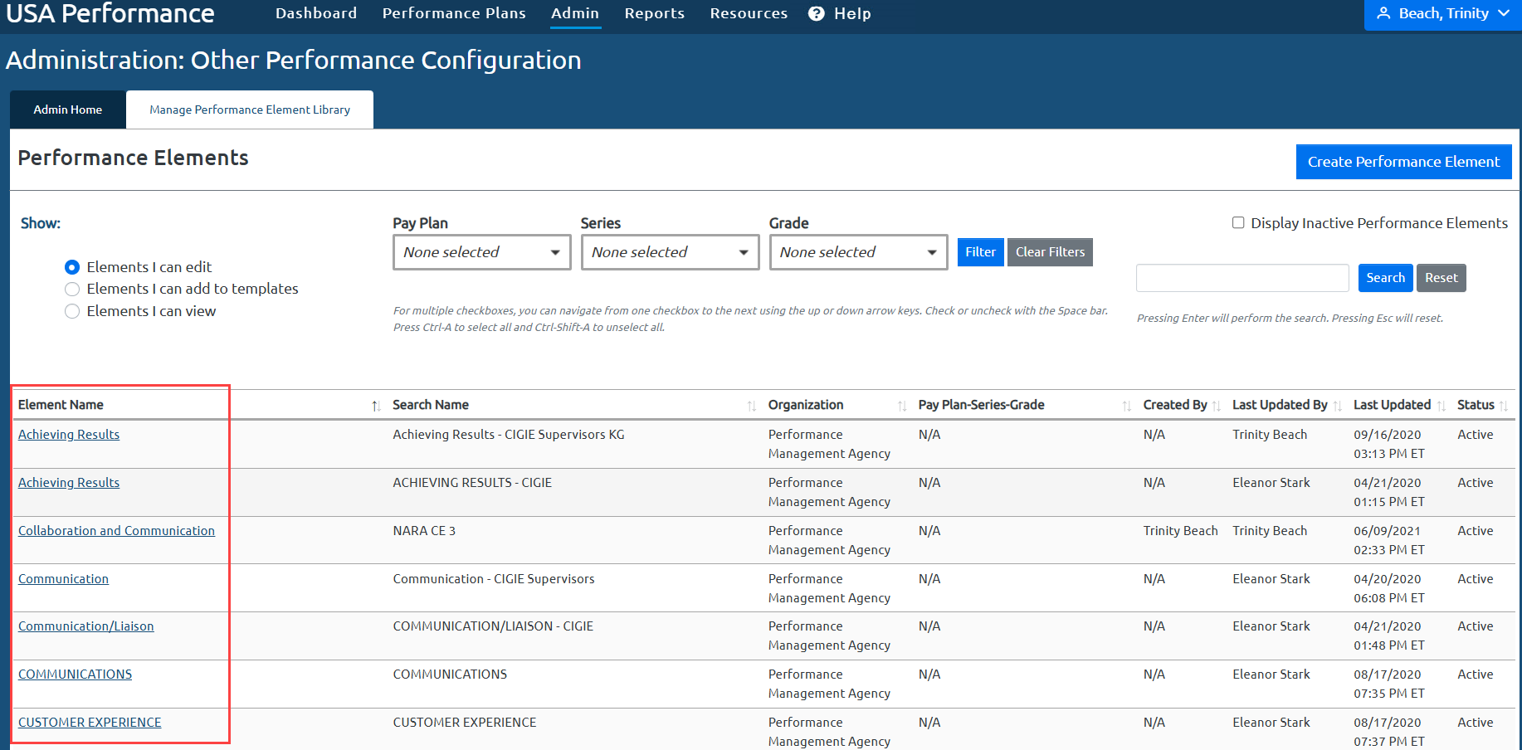Viewport: 1522px width, 750px height.
Task: Select Elements I can add to templates
Action: click(x=72, y=289)
